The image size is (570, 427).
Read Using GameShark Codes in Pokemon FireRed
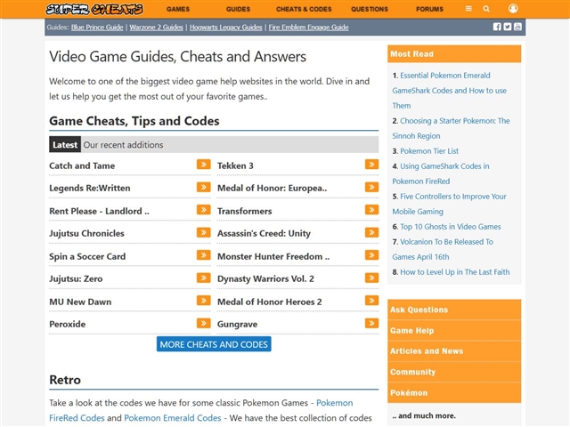click(x=441, y=173)
